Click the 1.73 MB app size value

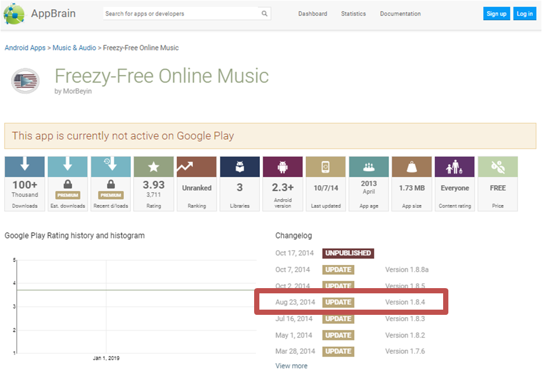click(x=412, y=188)
